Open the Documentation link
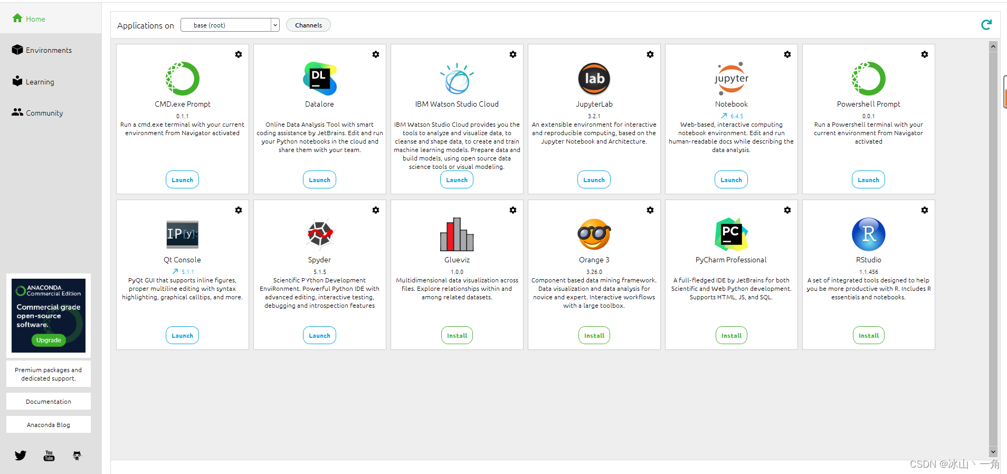1007x474 pixels. pyautogui.click(x=49, y=401)
